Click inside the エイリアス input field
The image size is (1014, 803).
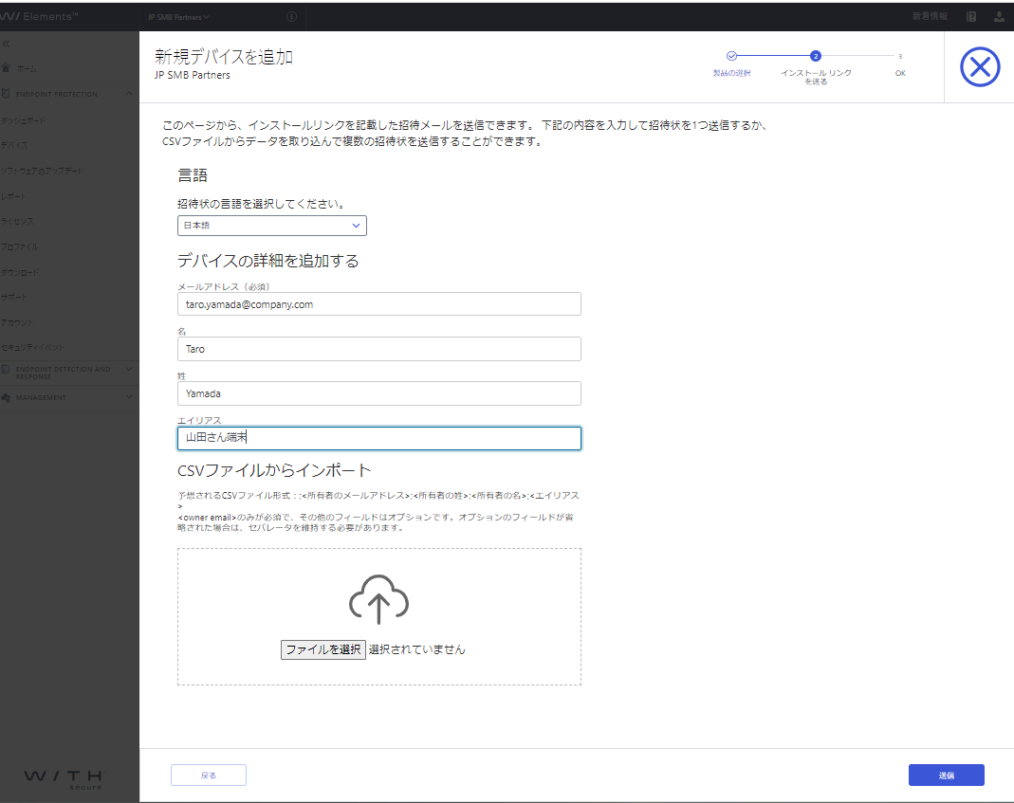(x=378, y=438)
